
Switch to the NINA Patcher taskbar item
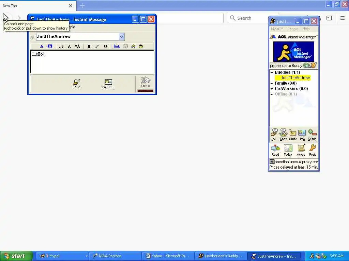tap(115, 256)
